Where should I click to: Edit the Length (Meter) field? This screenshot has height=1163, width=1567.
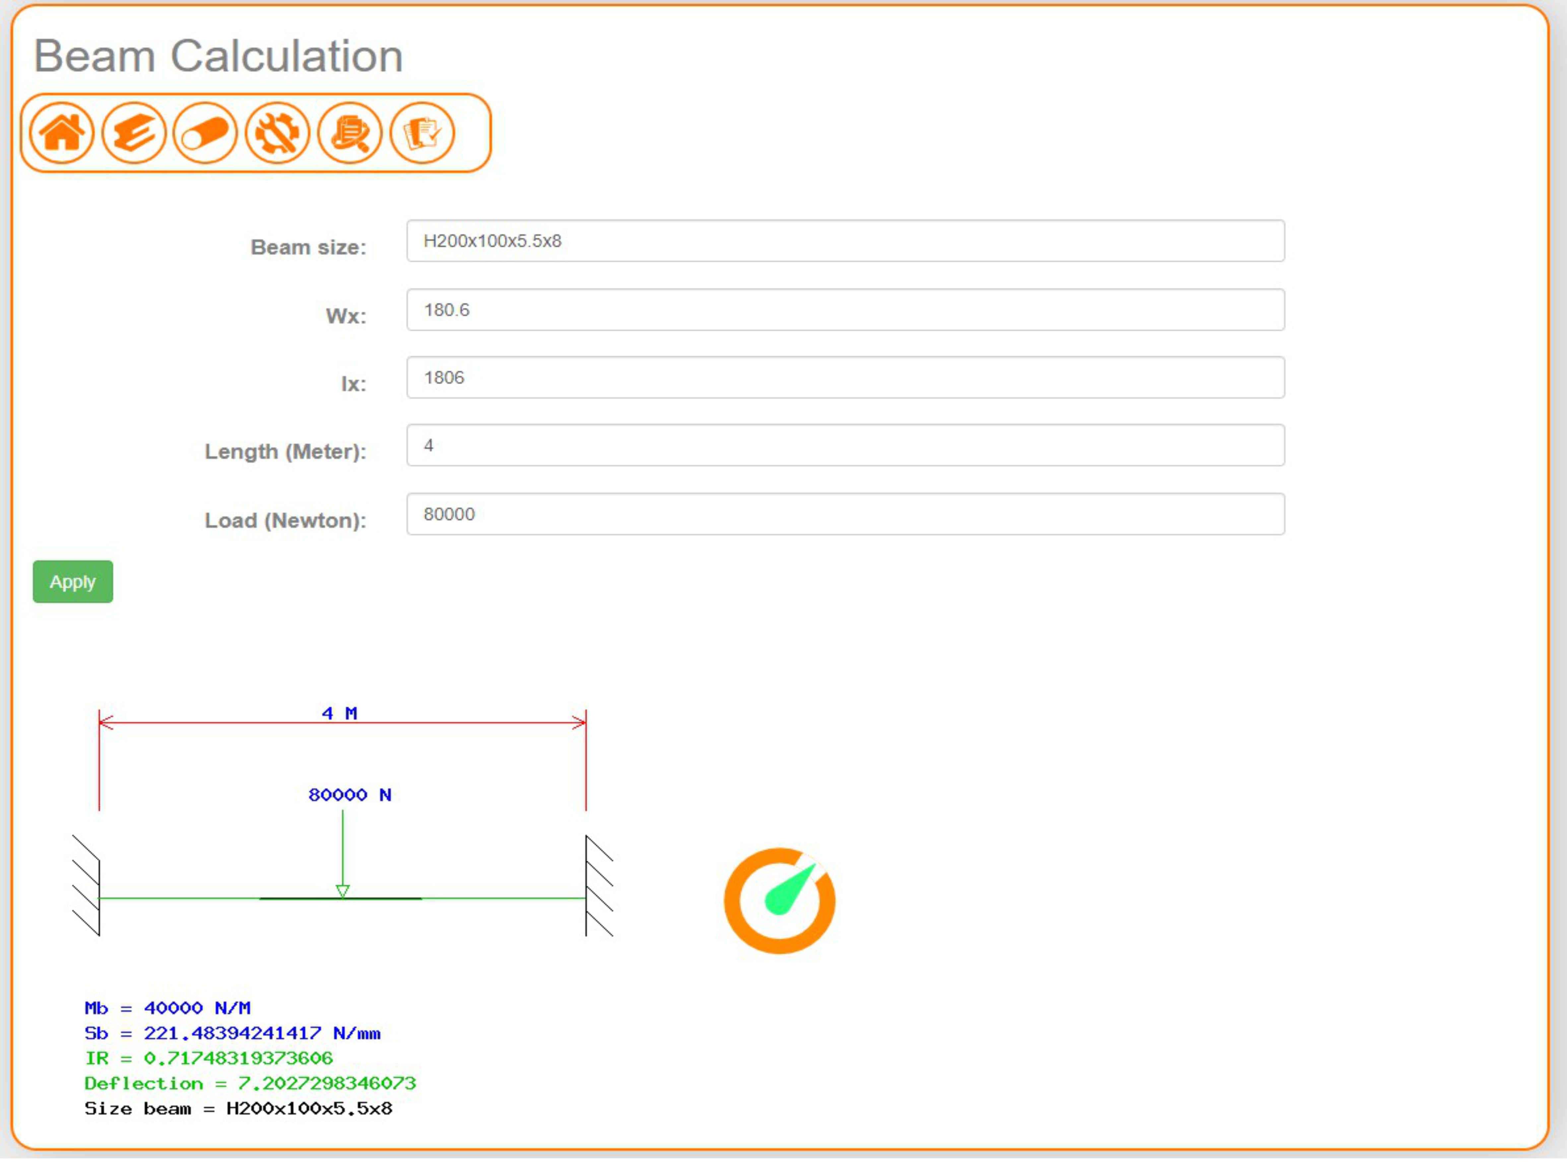pos(846,446)
